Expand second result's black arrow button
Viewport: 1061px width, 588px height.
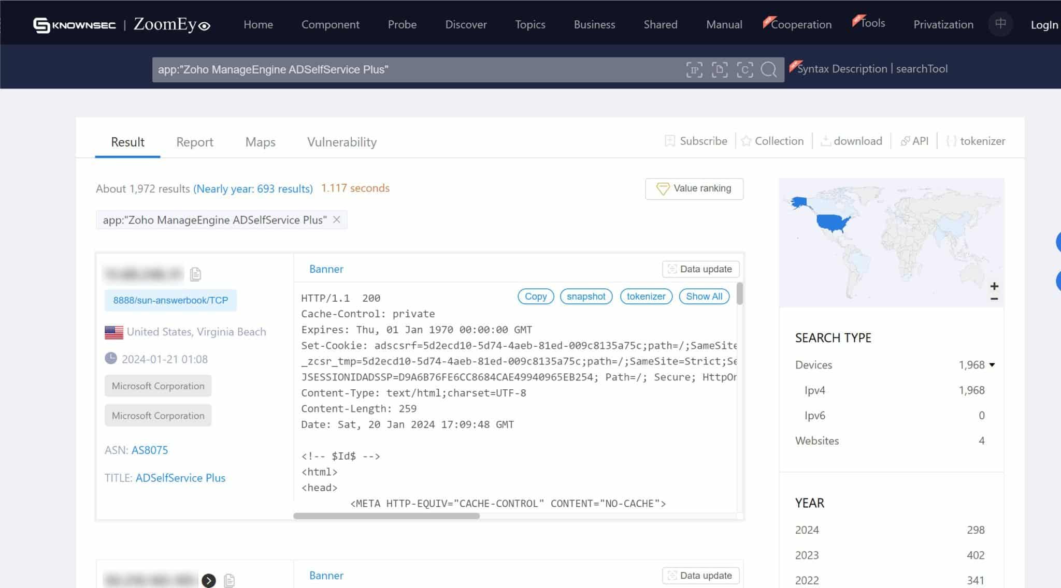(x=209, y=581)
